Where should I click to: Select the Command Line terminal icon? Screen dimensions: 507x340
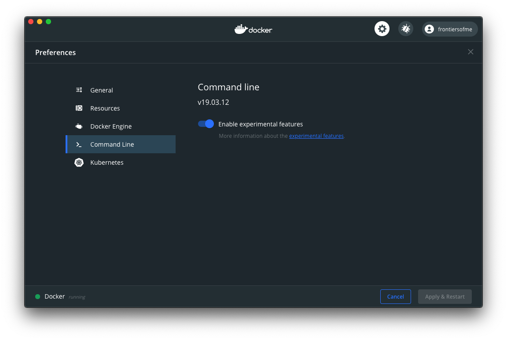tap(79, 144)
